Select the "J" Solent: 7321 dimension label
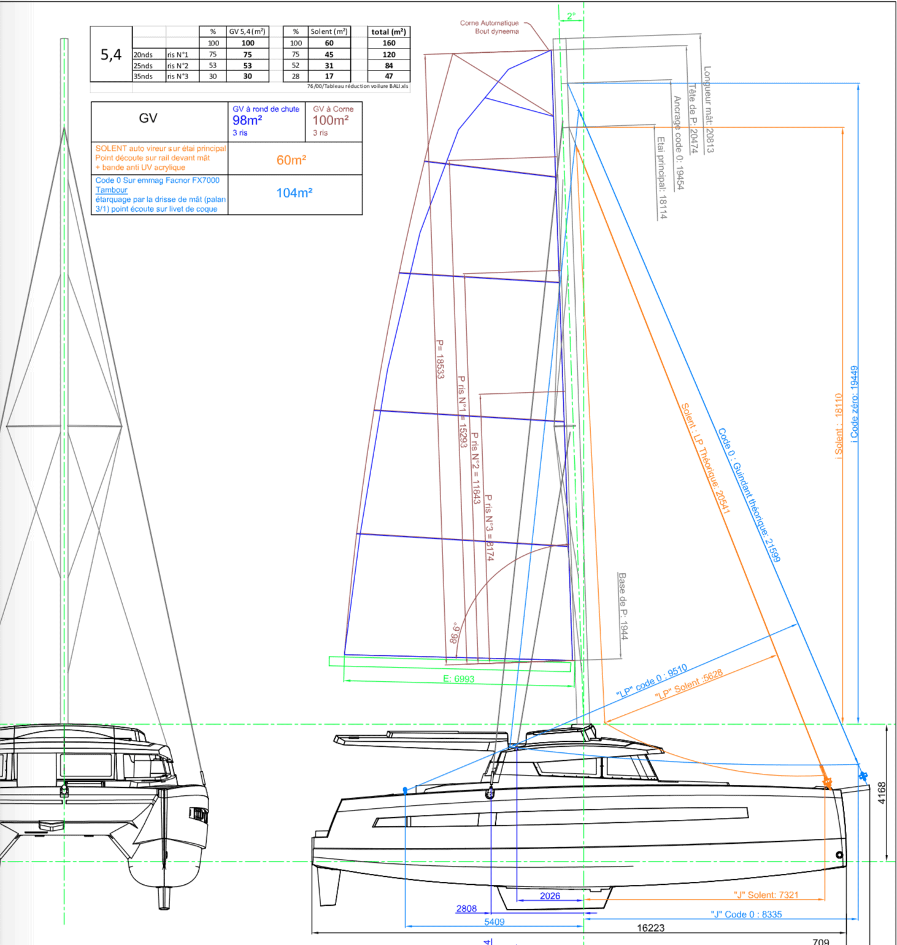The width and height of the screenshot is (897, 945). [x=766, y=895]
